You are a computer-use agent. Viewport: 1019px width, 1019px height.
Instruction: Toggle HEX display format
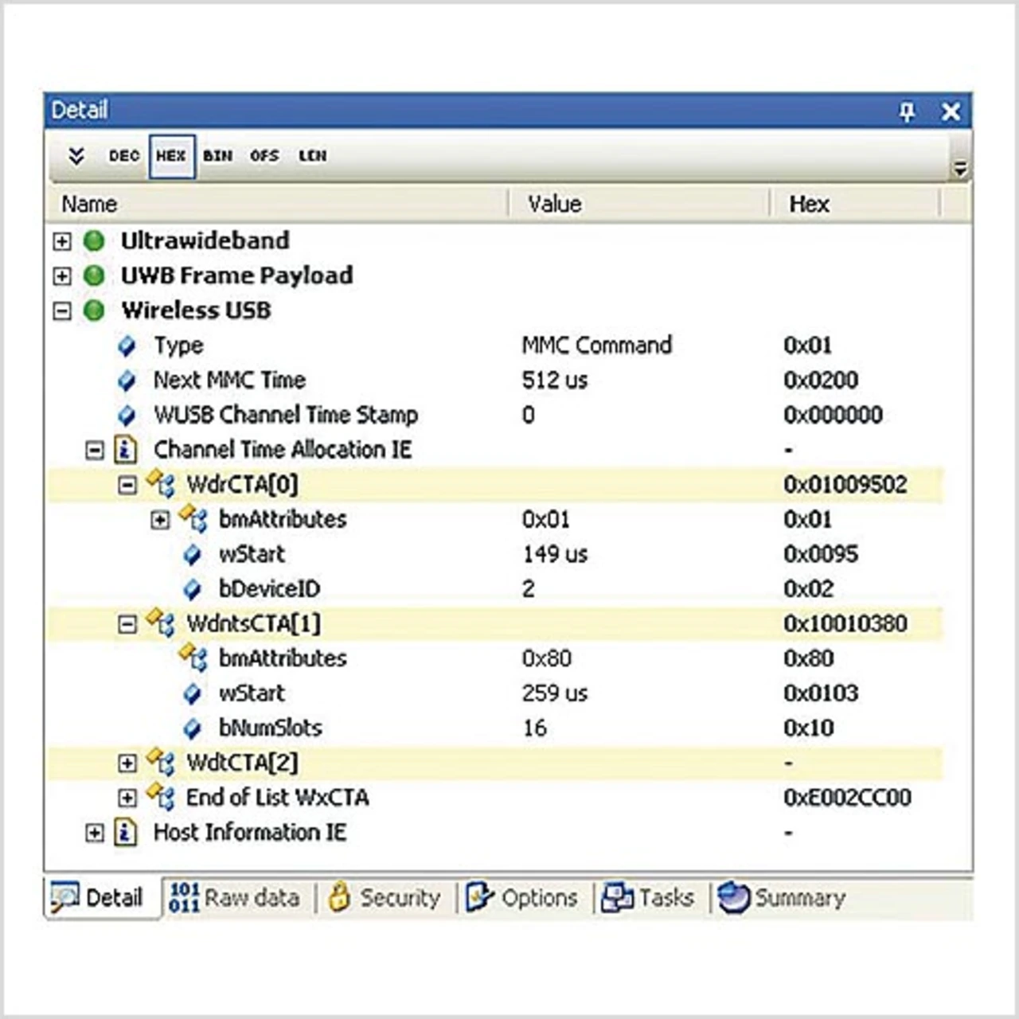click(171, 156)
